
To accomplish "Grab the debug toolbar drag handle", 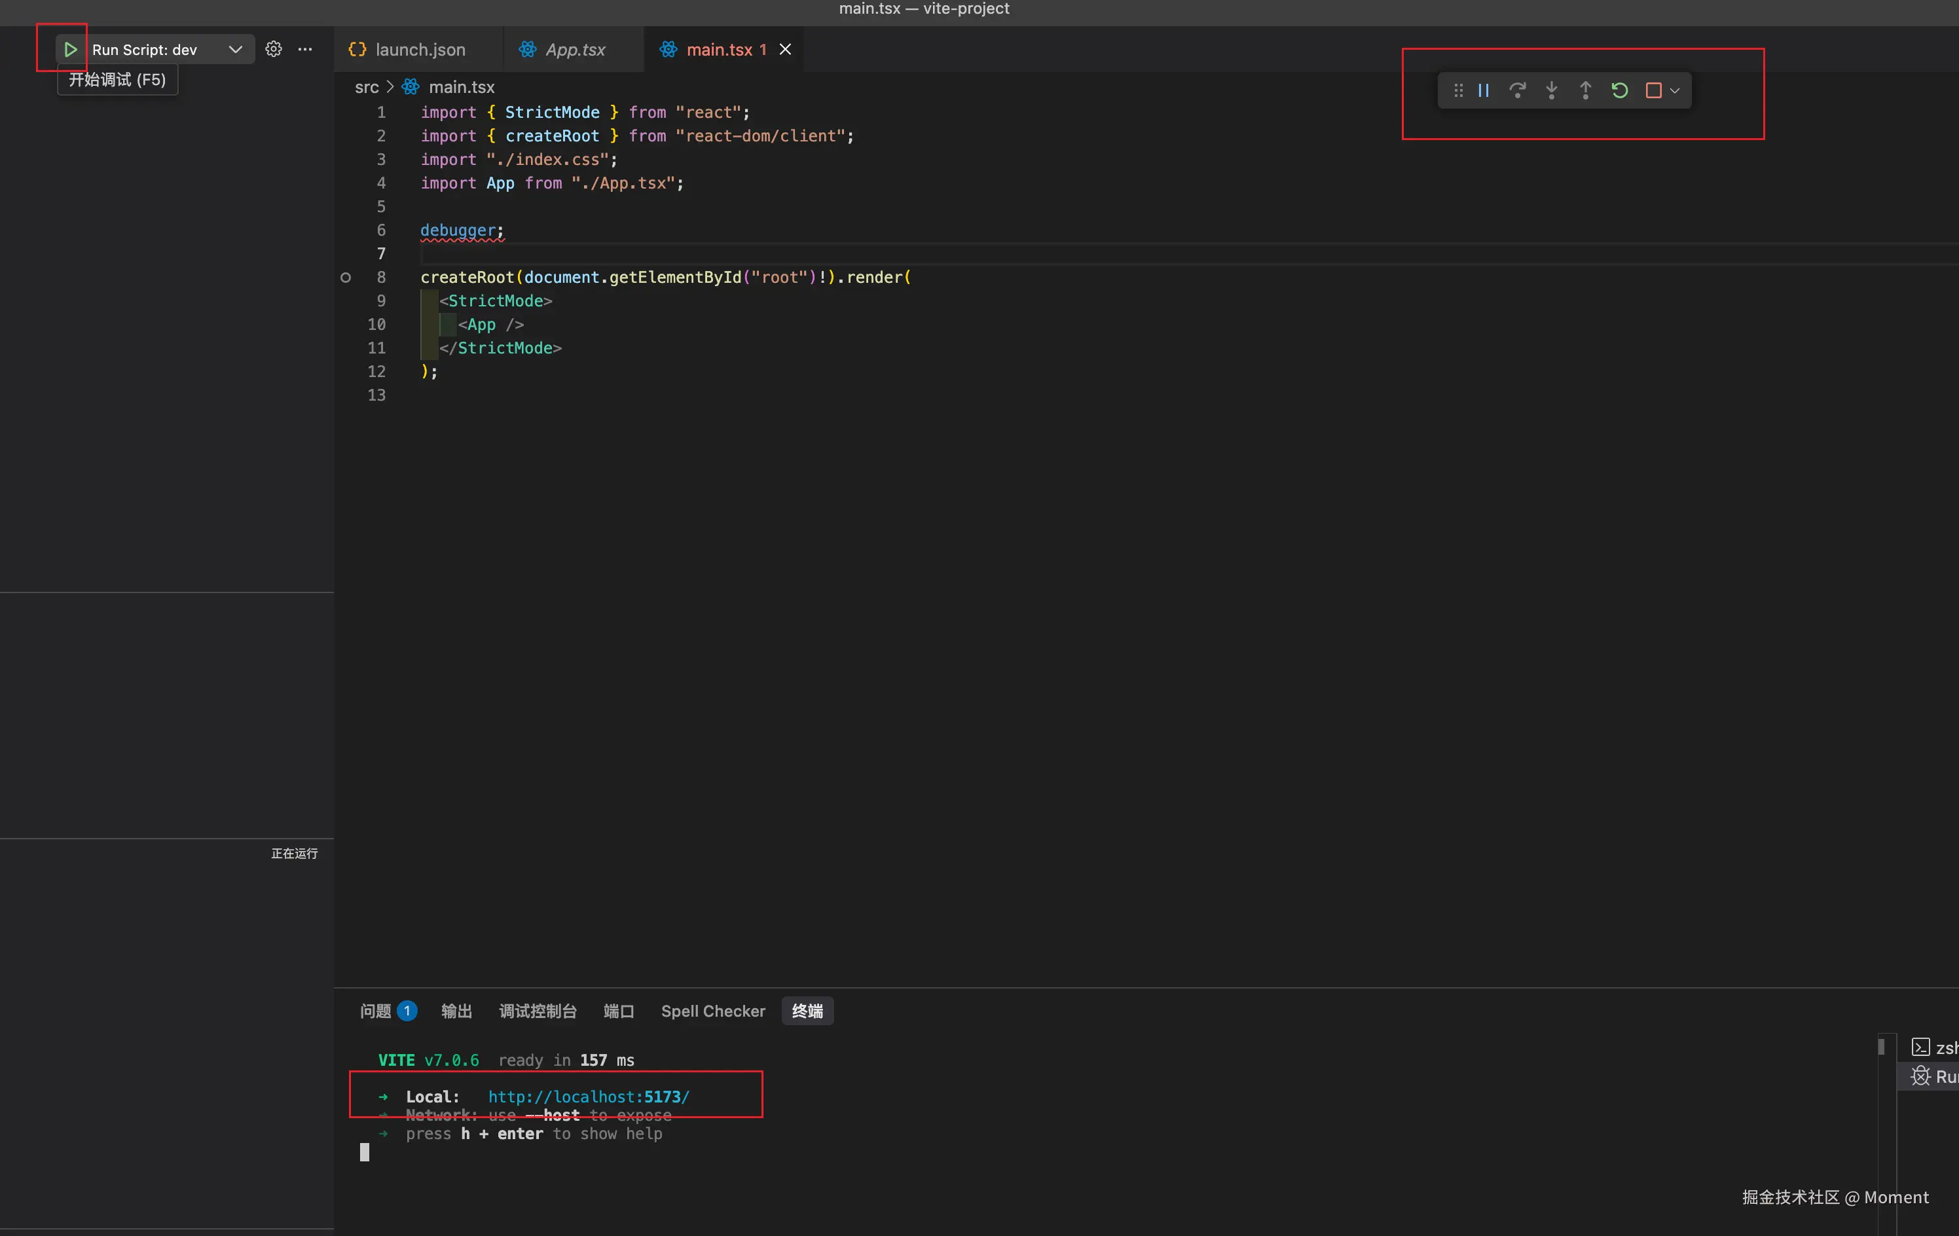I will [1458, 90].
